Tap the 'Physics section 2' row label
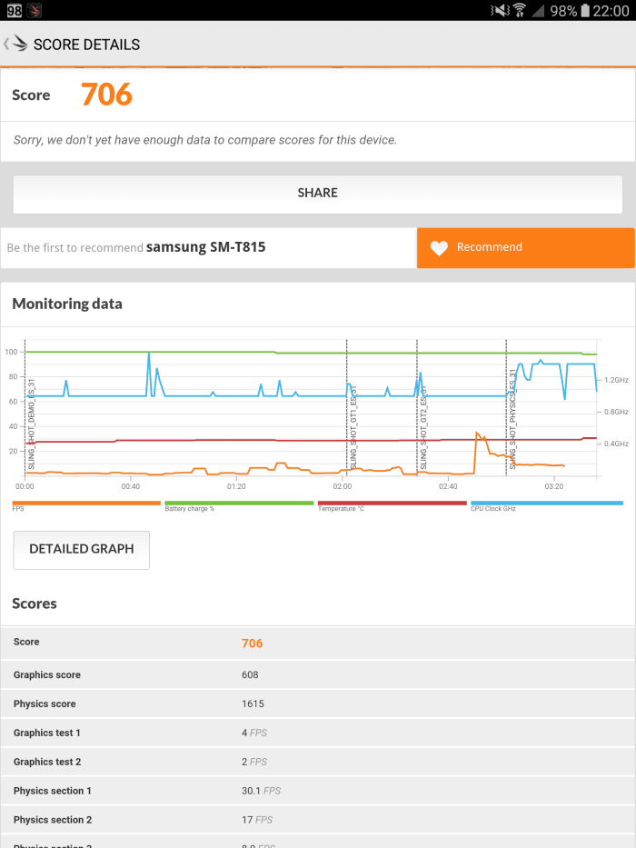636x848 pixels. click(53, 820)
